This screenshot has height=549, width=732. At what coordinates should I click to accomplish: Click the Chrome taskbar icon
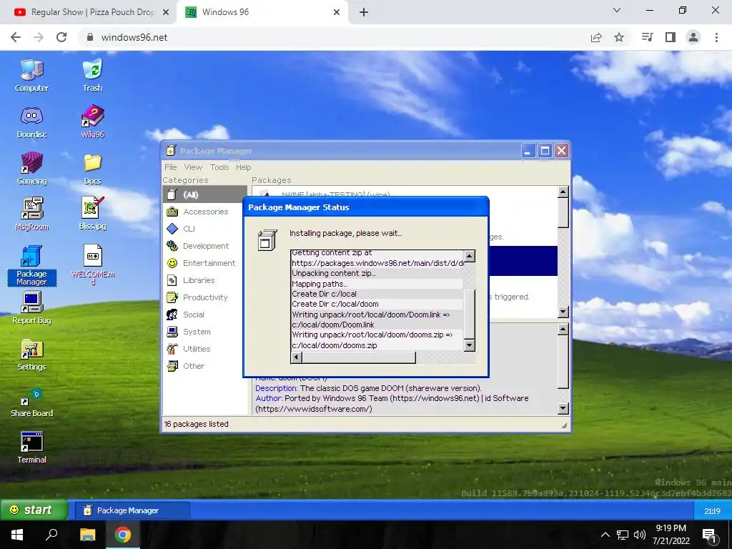click(x=123, y=535)
